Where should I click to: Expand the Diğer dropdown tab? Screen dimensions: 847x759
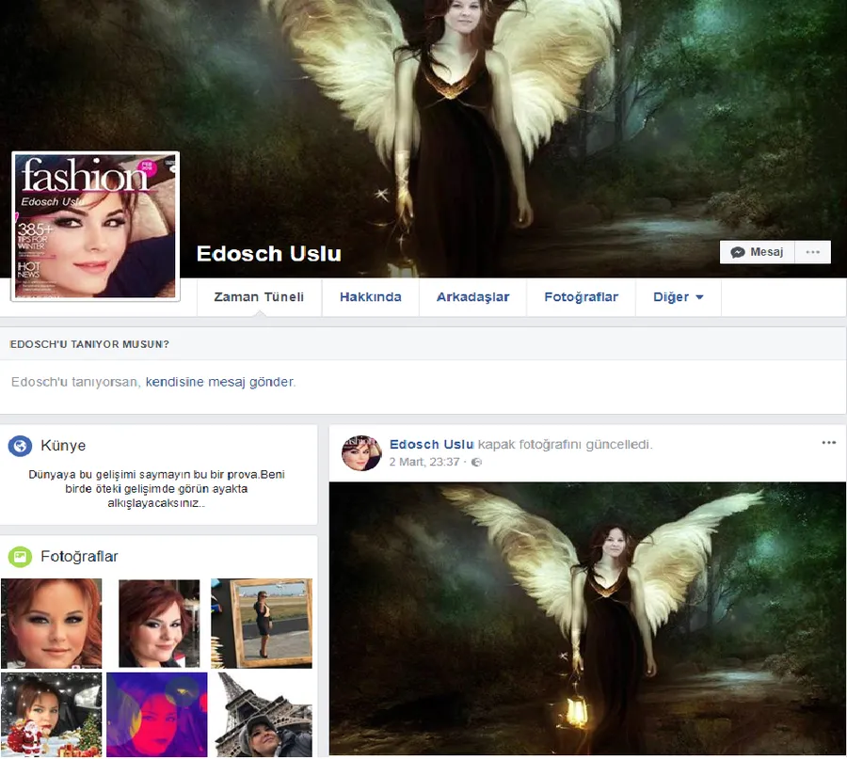pyautogui.click(x=678, y=297)
